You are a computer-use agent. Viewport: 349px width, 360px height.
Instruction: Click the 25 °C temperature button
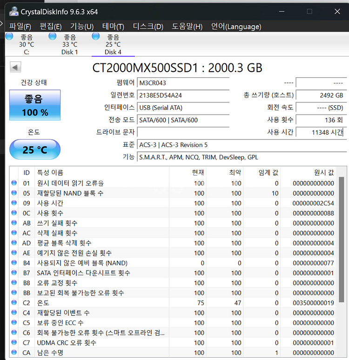[x=35, y=150]
